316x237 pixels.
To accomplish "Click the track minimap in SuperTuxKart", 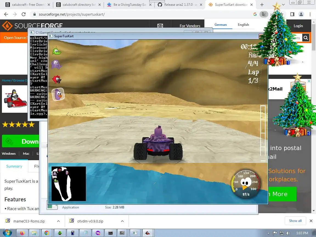I will 69,184.
